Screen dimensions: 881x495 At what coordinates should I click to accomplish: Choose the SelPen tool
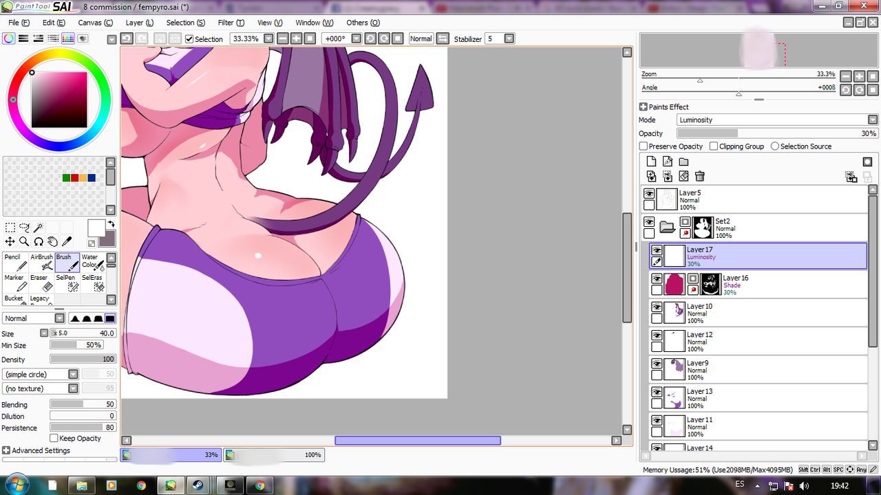pyautogui.click(x=67, y=283)
